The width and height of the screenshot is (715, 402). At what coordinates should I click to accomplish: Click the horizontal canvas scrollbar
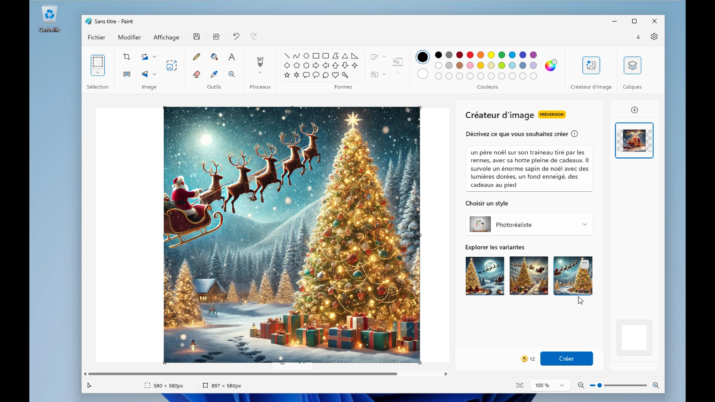click(x=243, y=374)
